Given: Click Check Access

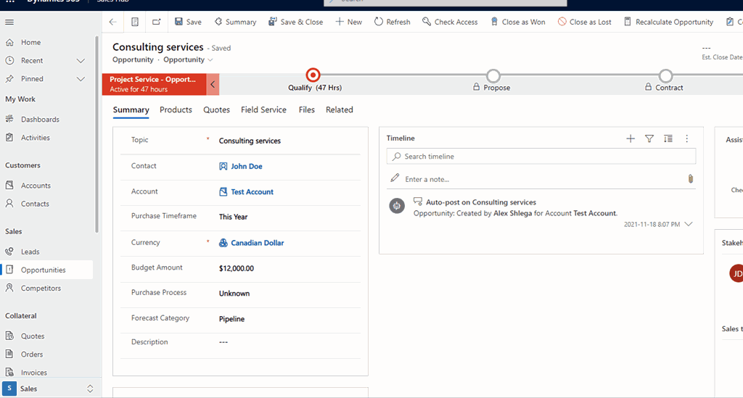Looking at the screenshot, I should click(x=450, y=22).
